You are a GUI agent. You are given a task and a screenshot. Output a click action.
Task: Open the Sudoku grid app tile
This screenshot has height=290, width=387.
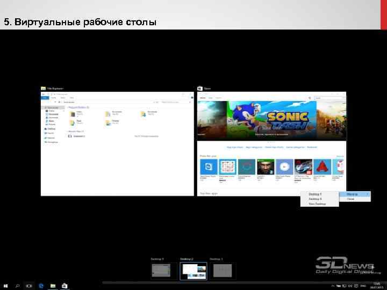[x=227, y=166]
